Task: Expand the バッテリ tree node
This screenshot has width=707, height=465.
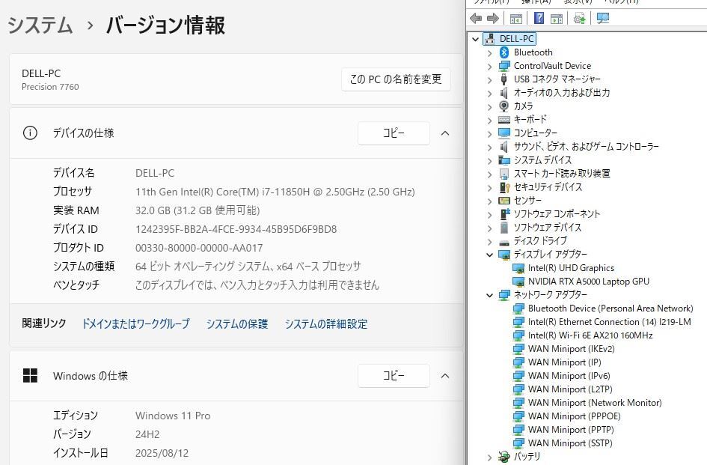Action: pos(489,456)
